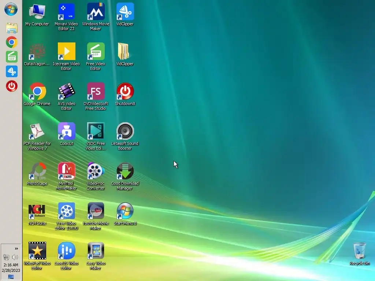
Task: Select the VidClipper app shortcut with scissors
Action: 125,14
